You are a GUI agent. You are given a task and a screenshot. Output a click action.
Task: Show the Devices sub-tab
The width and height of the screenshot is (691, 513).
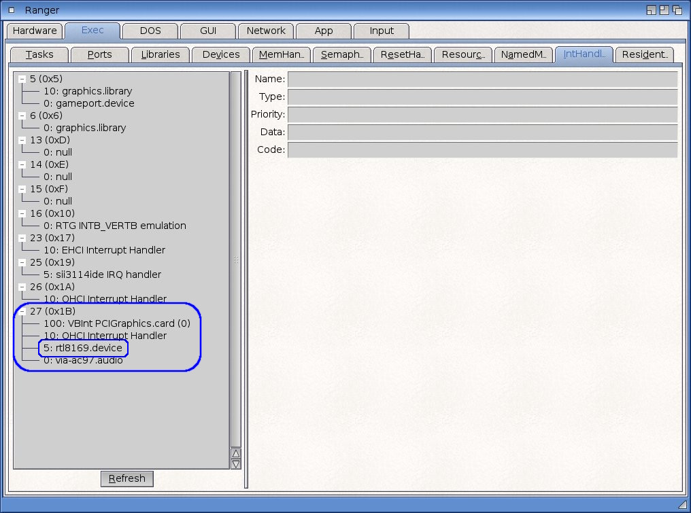pos(221,54)
